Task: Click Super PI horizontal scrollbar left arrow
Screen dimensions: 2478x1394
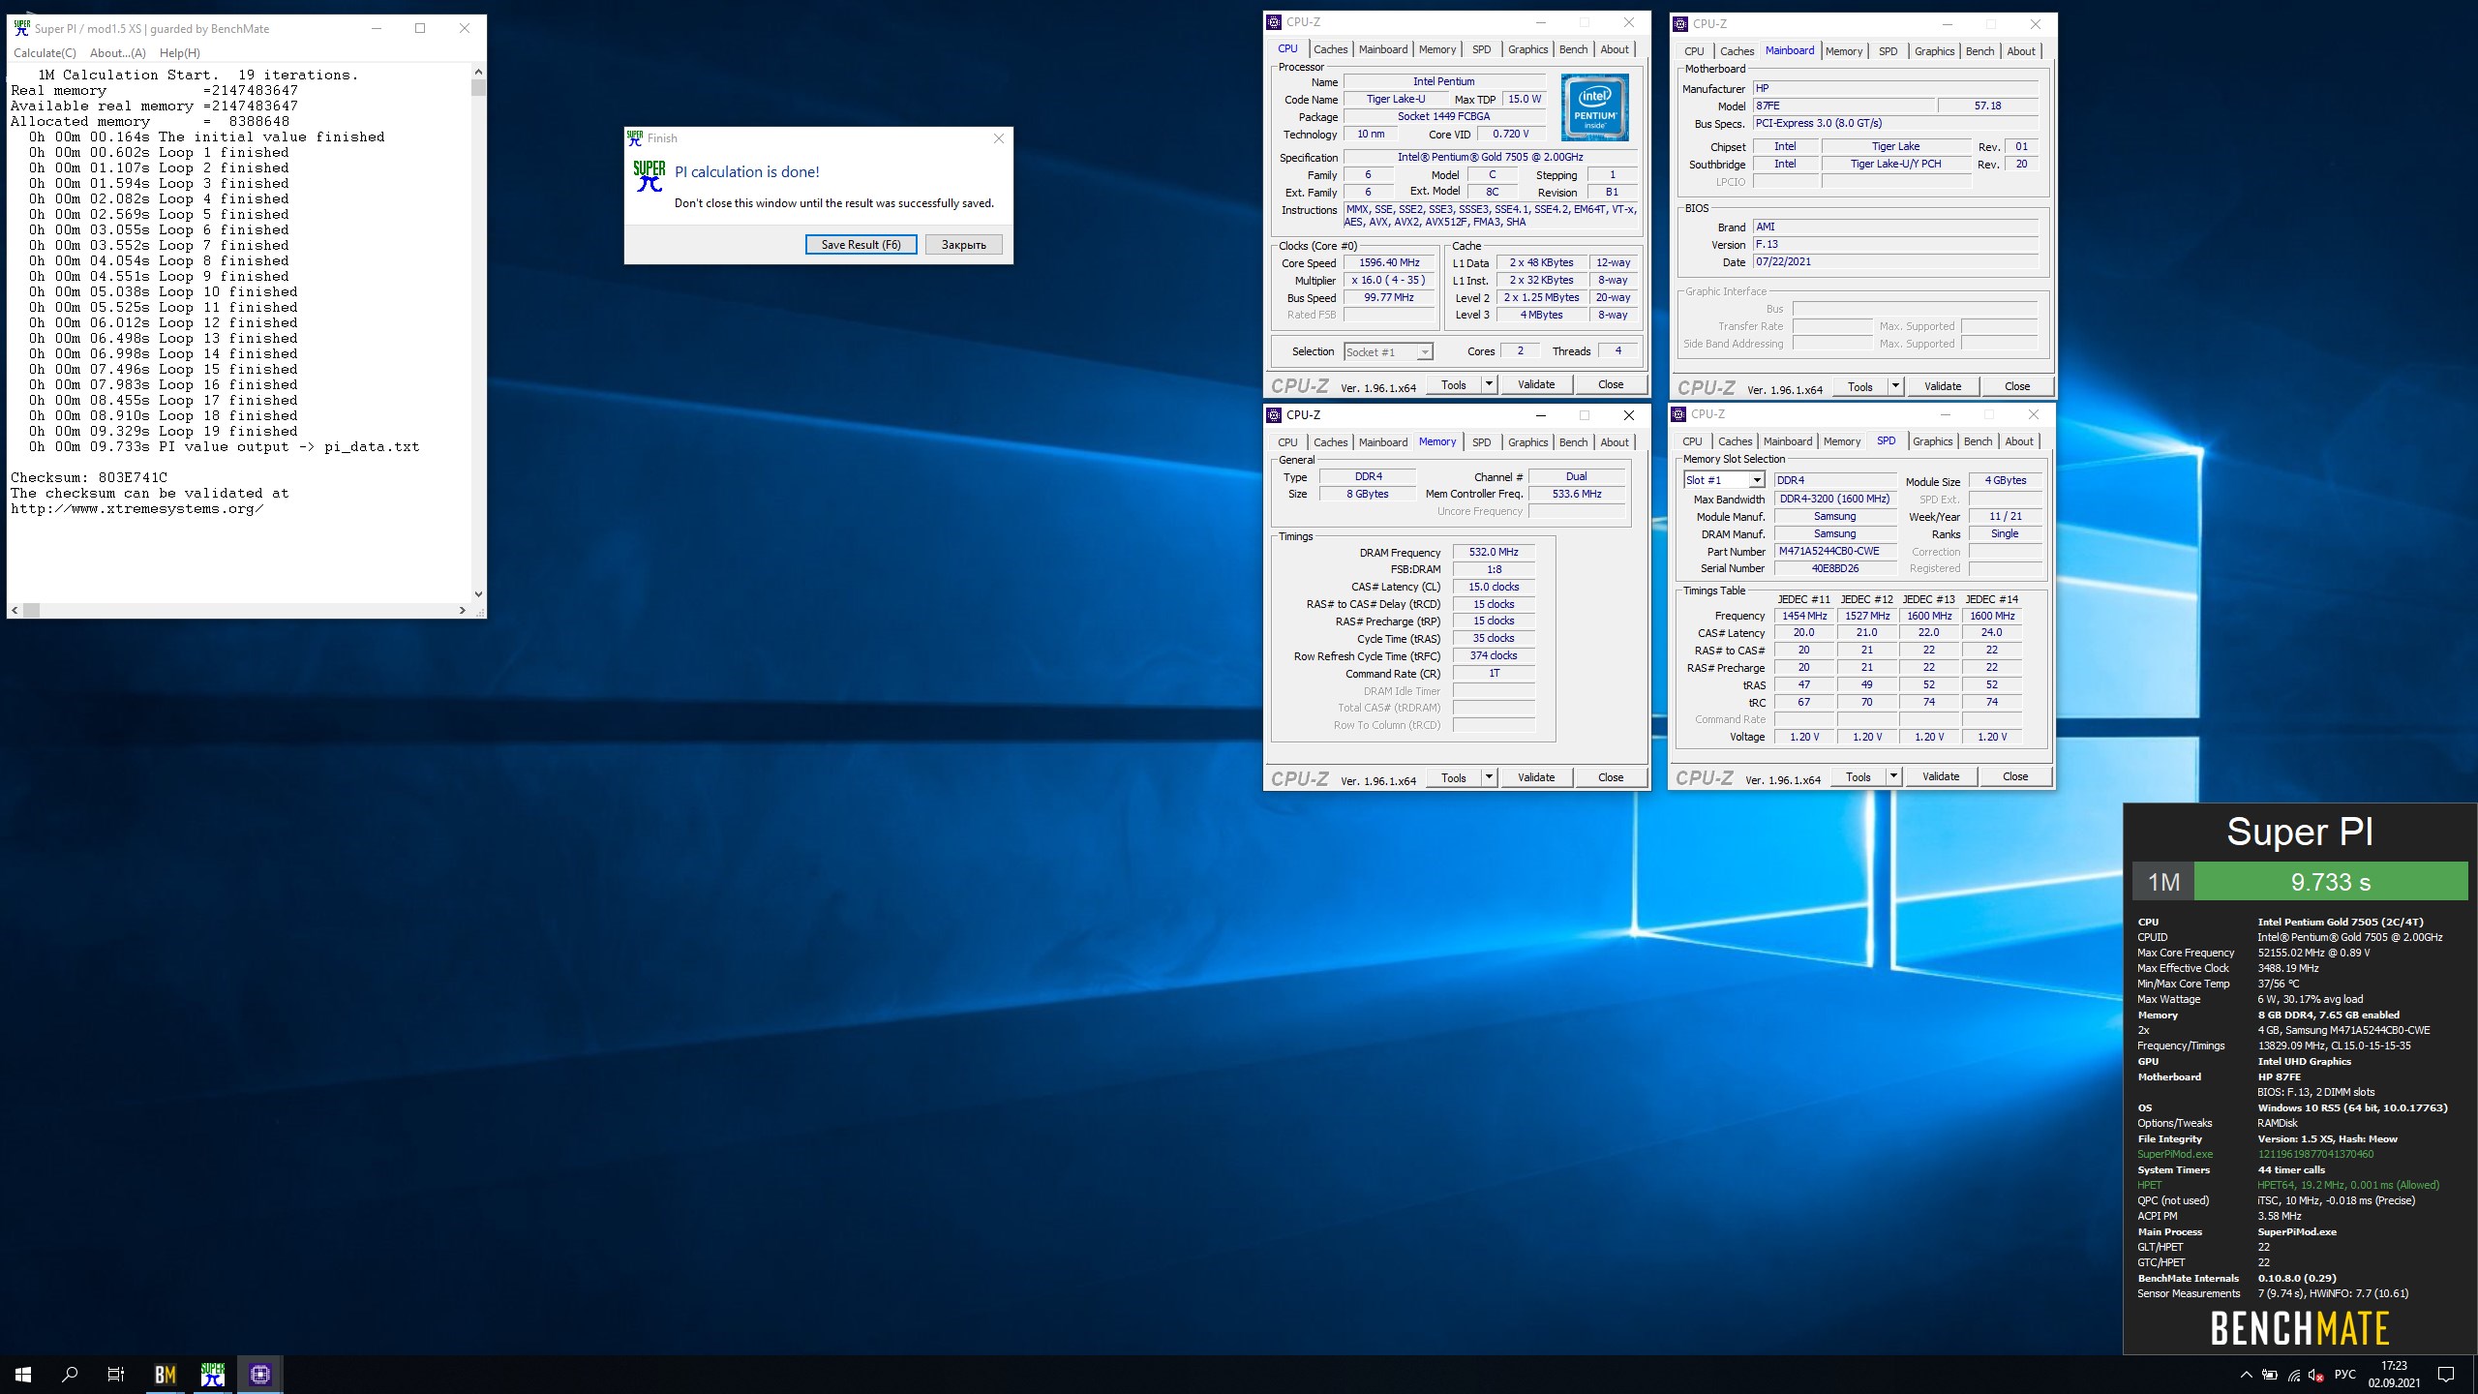Action: (x=15, y=610)
